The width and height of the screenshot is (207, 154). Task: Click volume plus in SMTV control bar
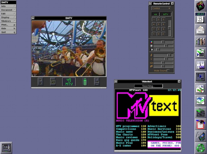pos(97,80)
